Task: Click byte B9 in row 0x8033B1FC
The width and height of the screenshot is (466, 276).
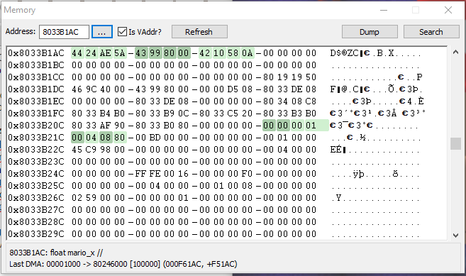Action: [x=169, y=114]
